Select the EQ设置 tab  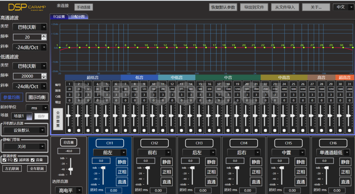[59, 16]
